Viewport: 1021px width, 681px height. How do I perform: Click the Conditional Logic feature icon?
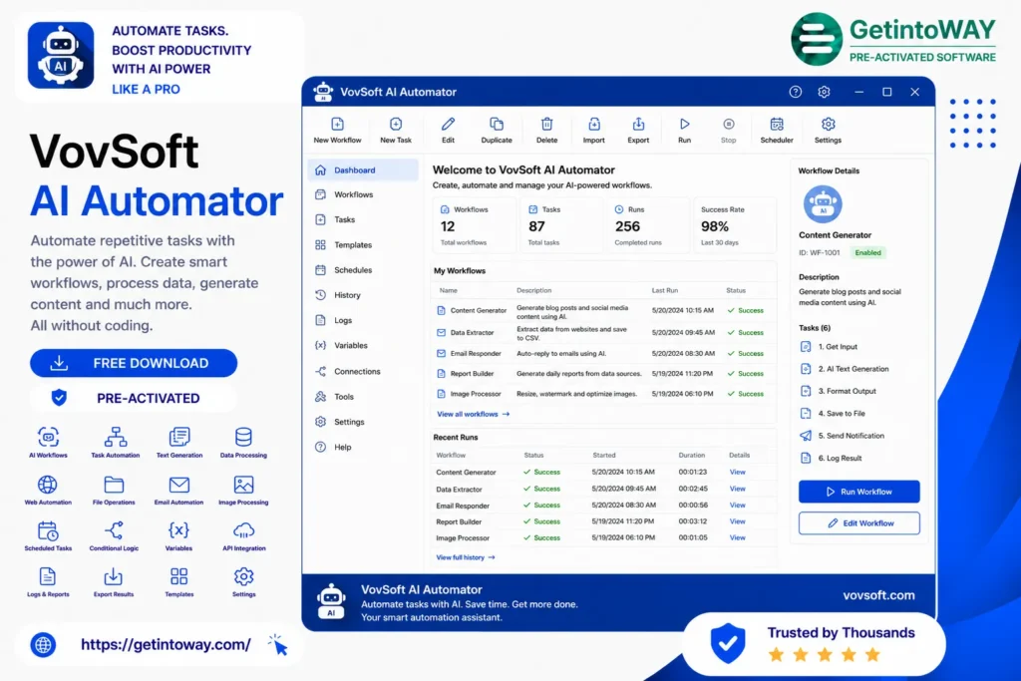pos(114,530)
